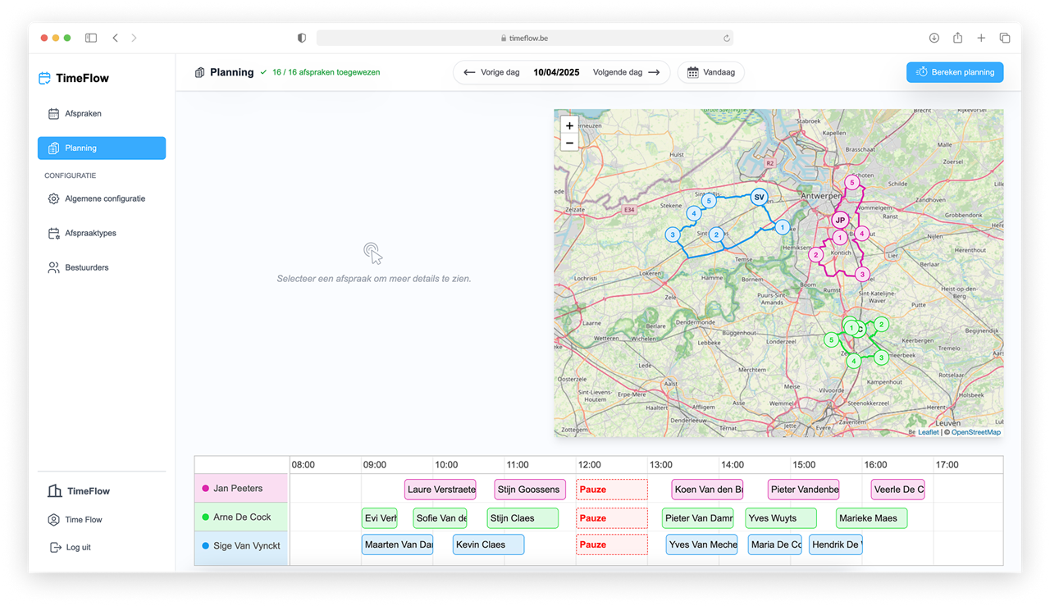This screenshot has width=1050, height=606.
Task: Open the Leaflet attribution link
Action: 928,431
